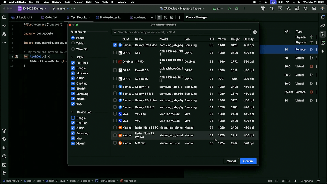The height and width of the screenshot is (184, 327).
Task: Open the Build hammer tool window
Action: tap(4, 131)
